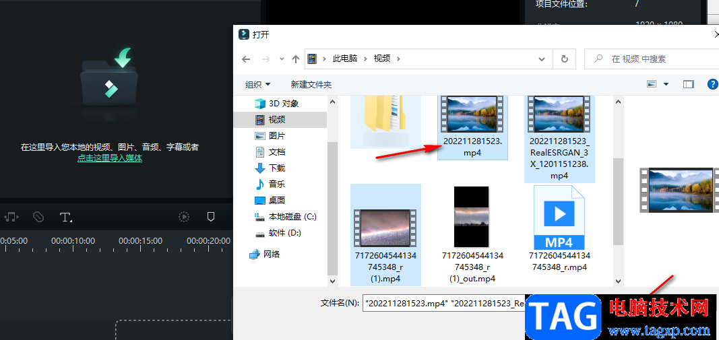Open the 点击这里导入媒体 link
719x340 pixels.
pos(110,158)
